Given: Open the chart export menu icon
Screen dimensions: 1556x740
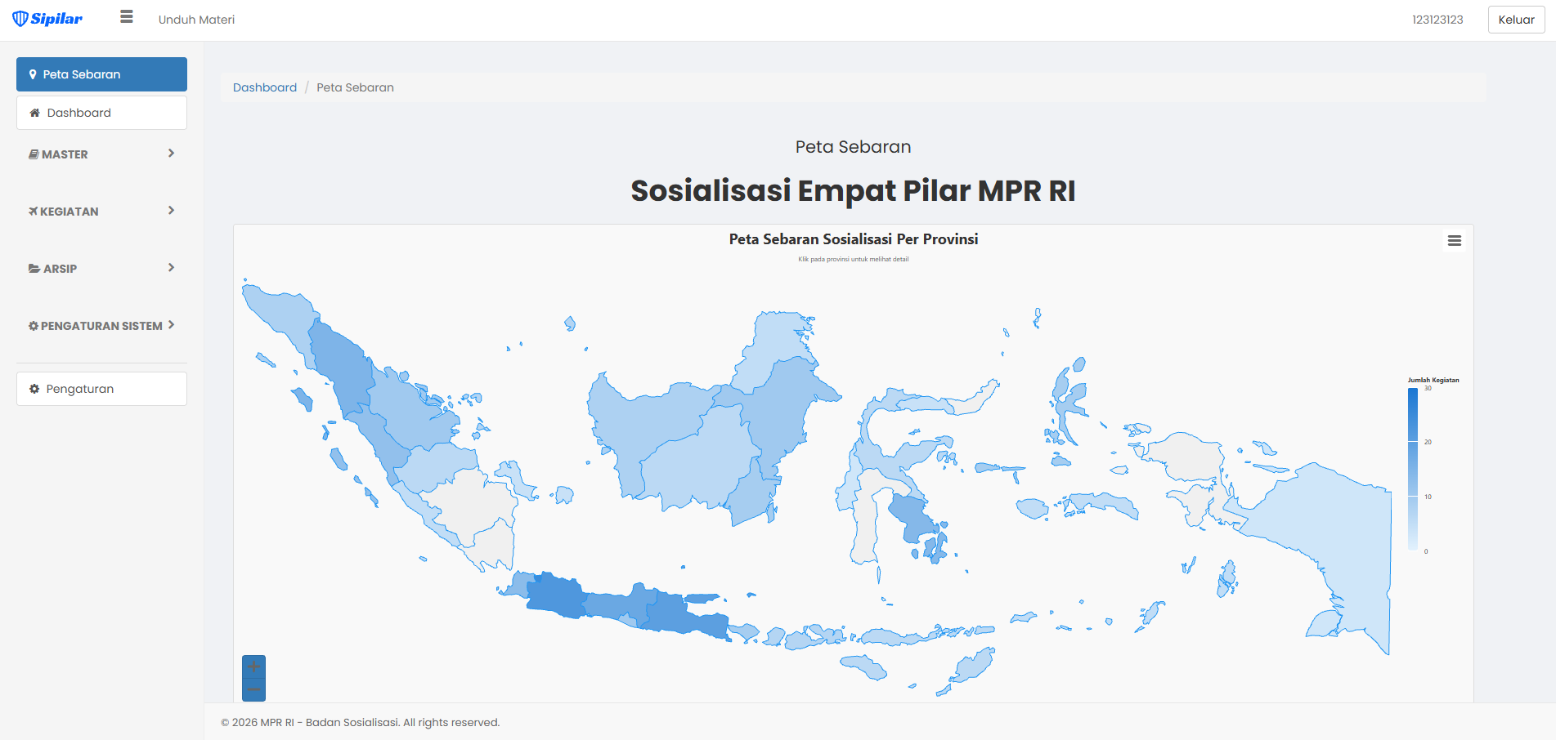Looking at the screenshot, I should pyautogui.click(x=1454, y=241).
